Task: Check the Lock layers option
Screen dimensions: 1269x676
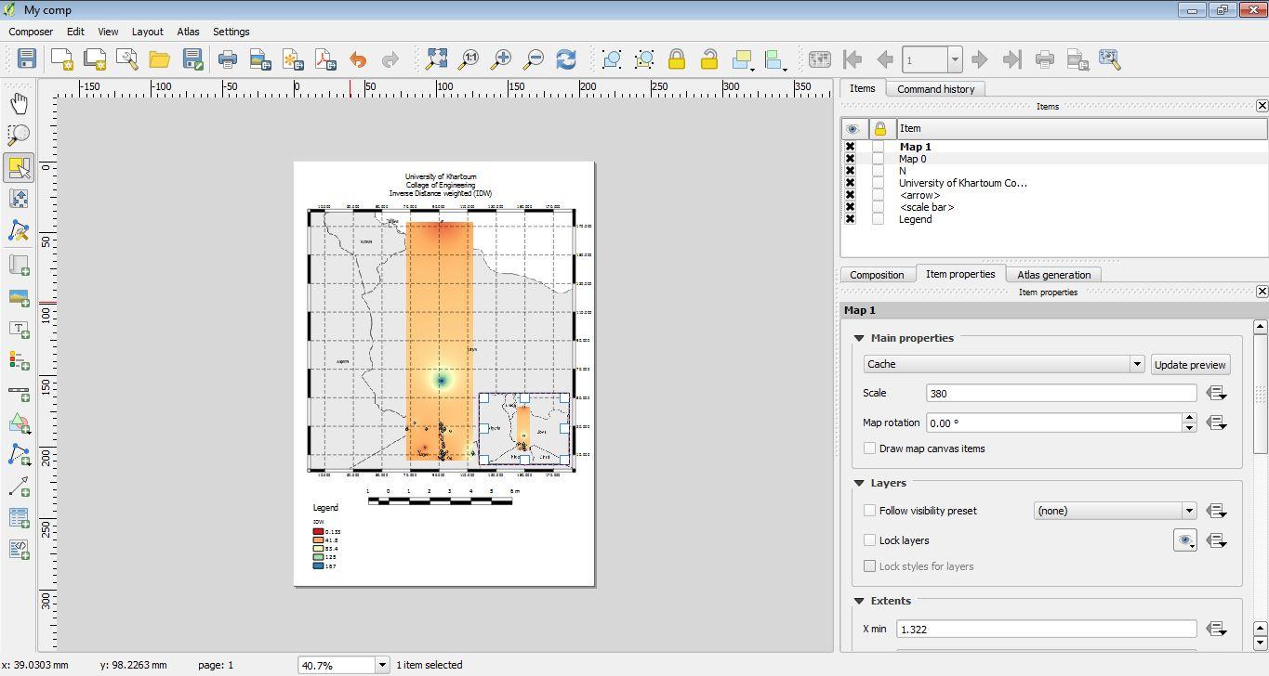Action: (x=869, y=540)
